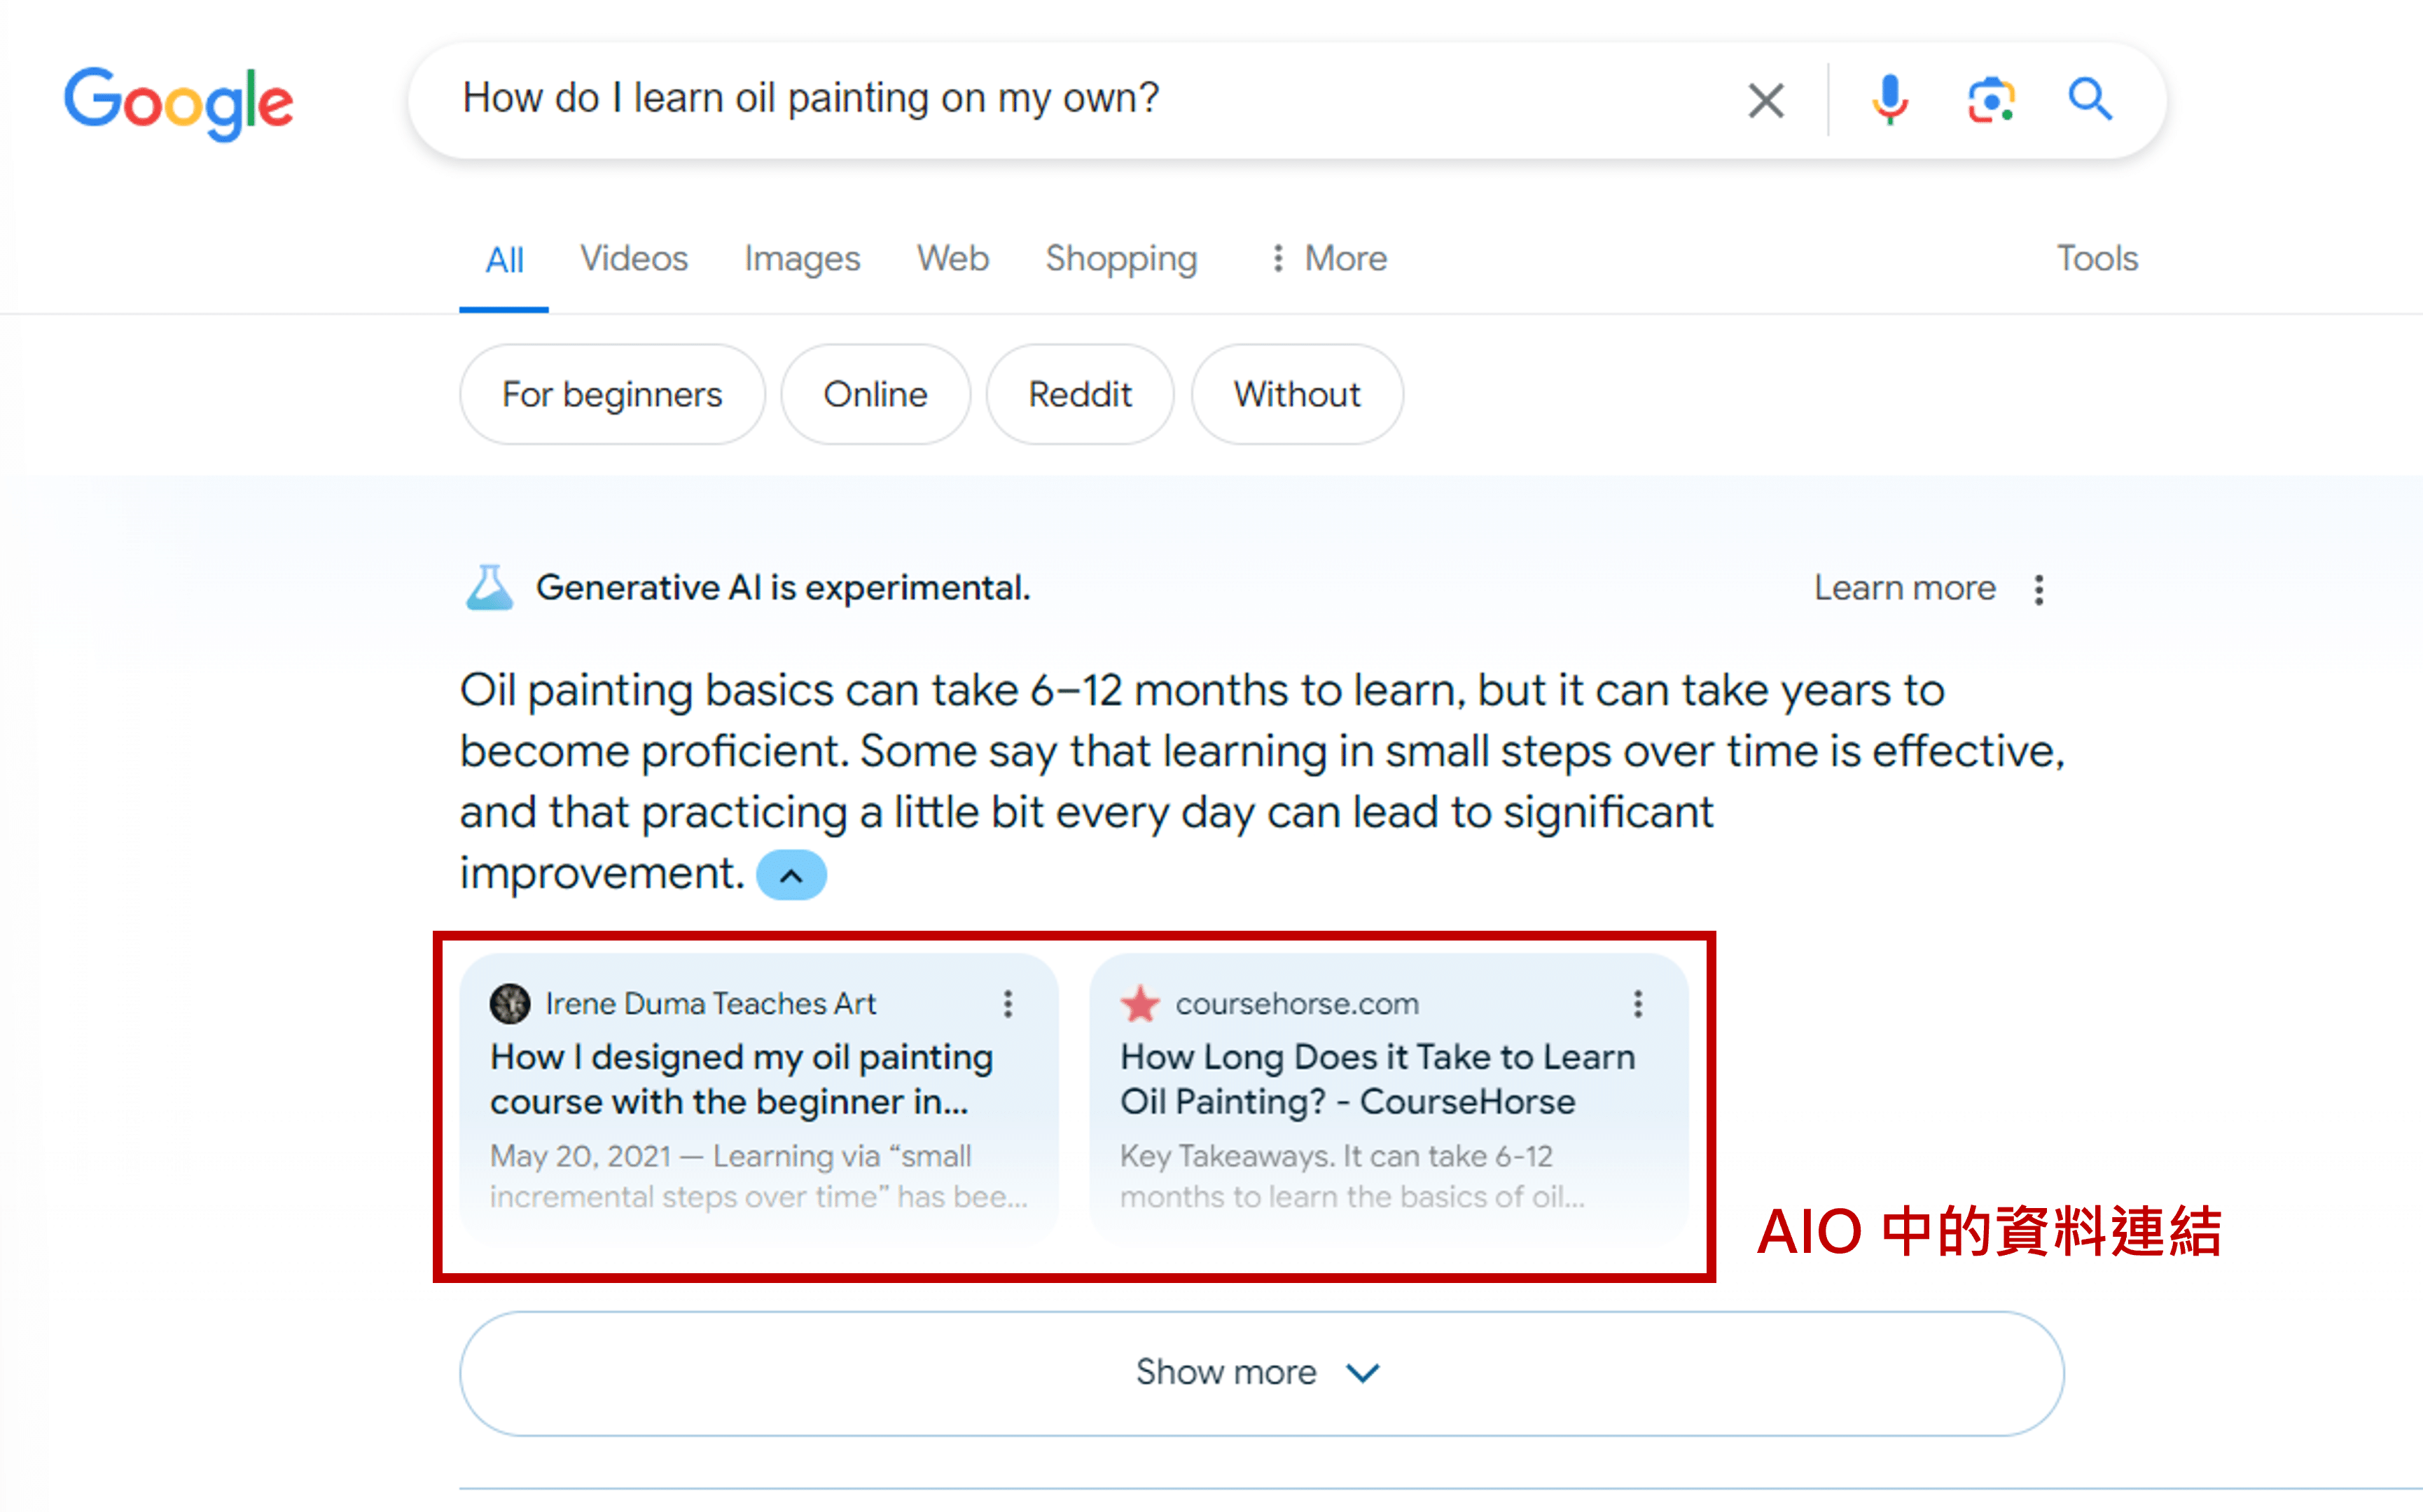This screenshot has width=2423, height=1512.
Task: Open Google Lens image search
Action: point(1990,100)
